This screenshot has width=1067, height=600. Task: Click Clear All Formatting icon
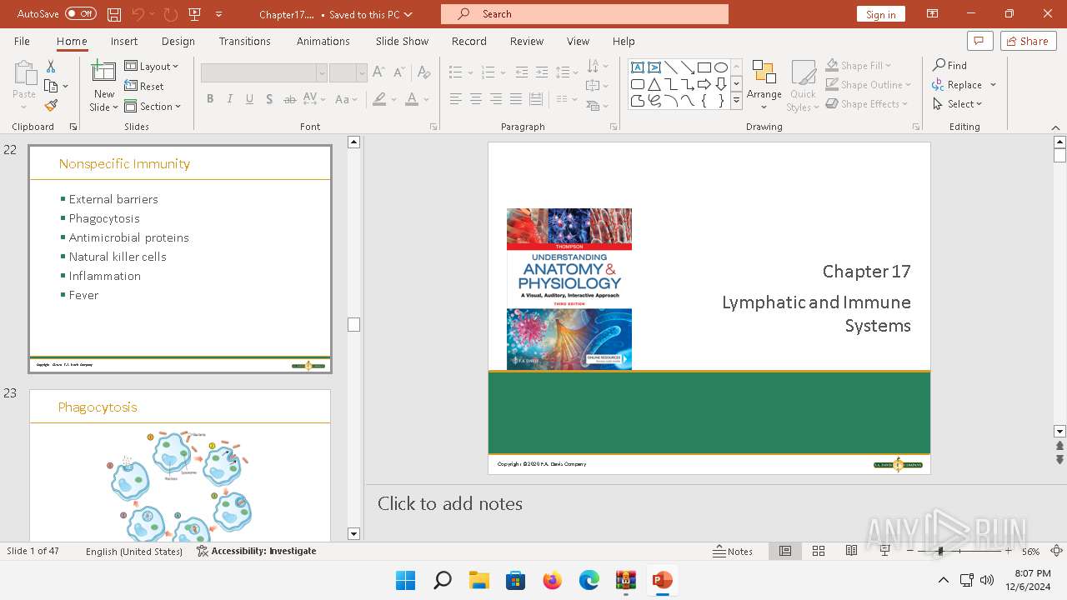(424, 72)
